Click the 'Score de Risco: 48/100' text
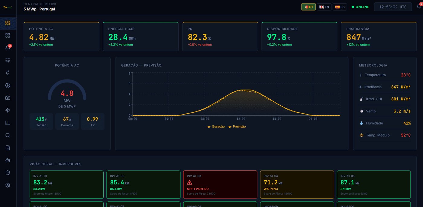Screen dimensions: 423x207 pos(278,194)
